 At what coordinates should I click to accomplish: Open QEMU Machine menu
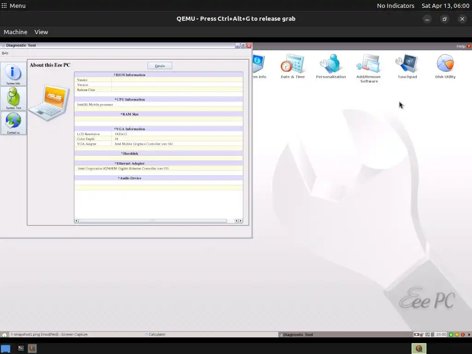15,32
